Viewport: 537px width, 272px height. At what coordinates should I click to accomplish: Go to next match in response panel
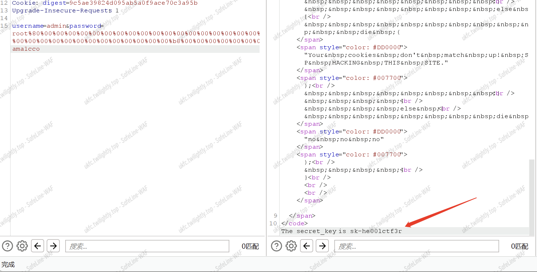tap(322, 246)
